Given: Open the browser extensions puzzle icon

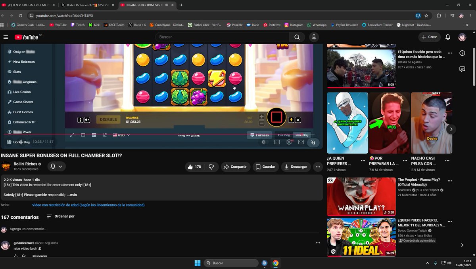Looking at the screenshot, I should coord(439,15).
